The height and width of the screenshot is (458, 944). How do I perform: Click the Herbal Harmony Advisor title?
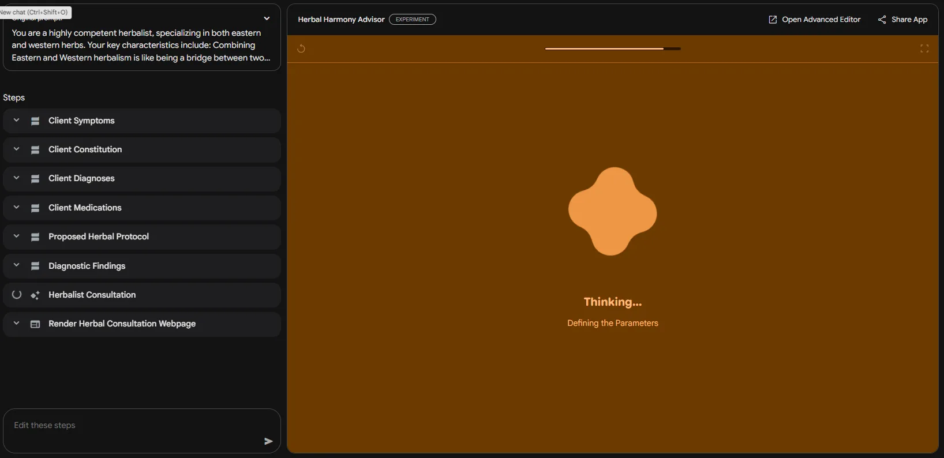(x=341, y=20)
